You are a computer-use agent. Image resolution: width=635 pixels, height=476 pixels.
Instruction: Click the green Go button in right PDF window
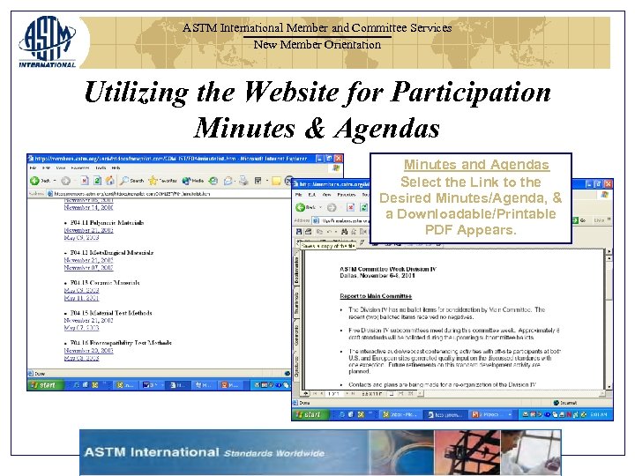click(579, 220)
